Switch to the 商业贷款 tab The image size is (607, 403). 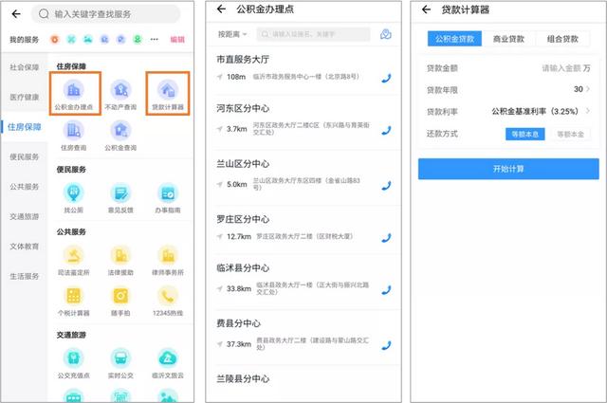click(x=508, y=39)
